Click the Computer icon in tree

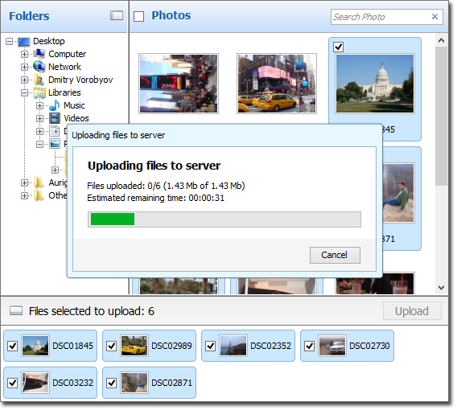coord(39,54)
